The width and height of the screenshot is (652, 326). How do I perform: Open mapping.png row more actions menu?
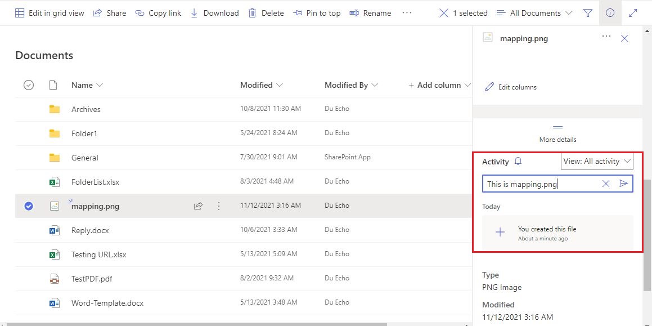(219, 206)
